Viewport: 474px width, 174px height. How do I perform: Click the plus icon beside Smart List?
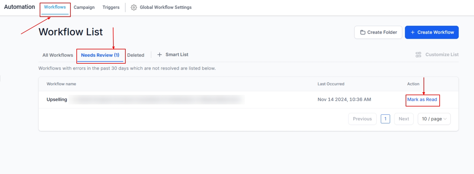[x=160, y=55]
